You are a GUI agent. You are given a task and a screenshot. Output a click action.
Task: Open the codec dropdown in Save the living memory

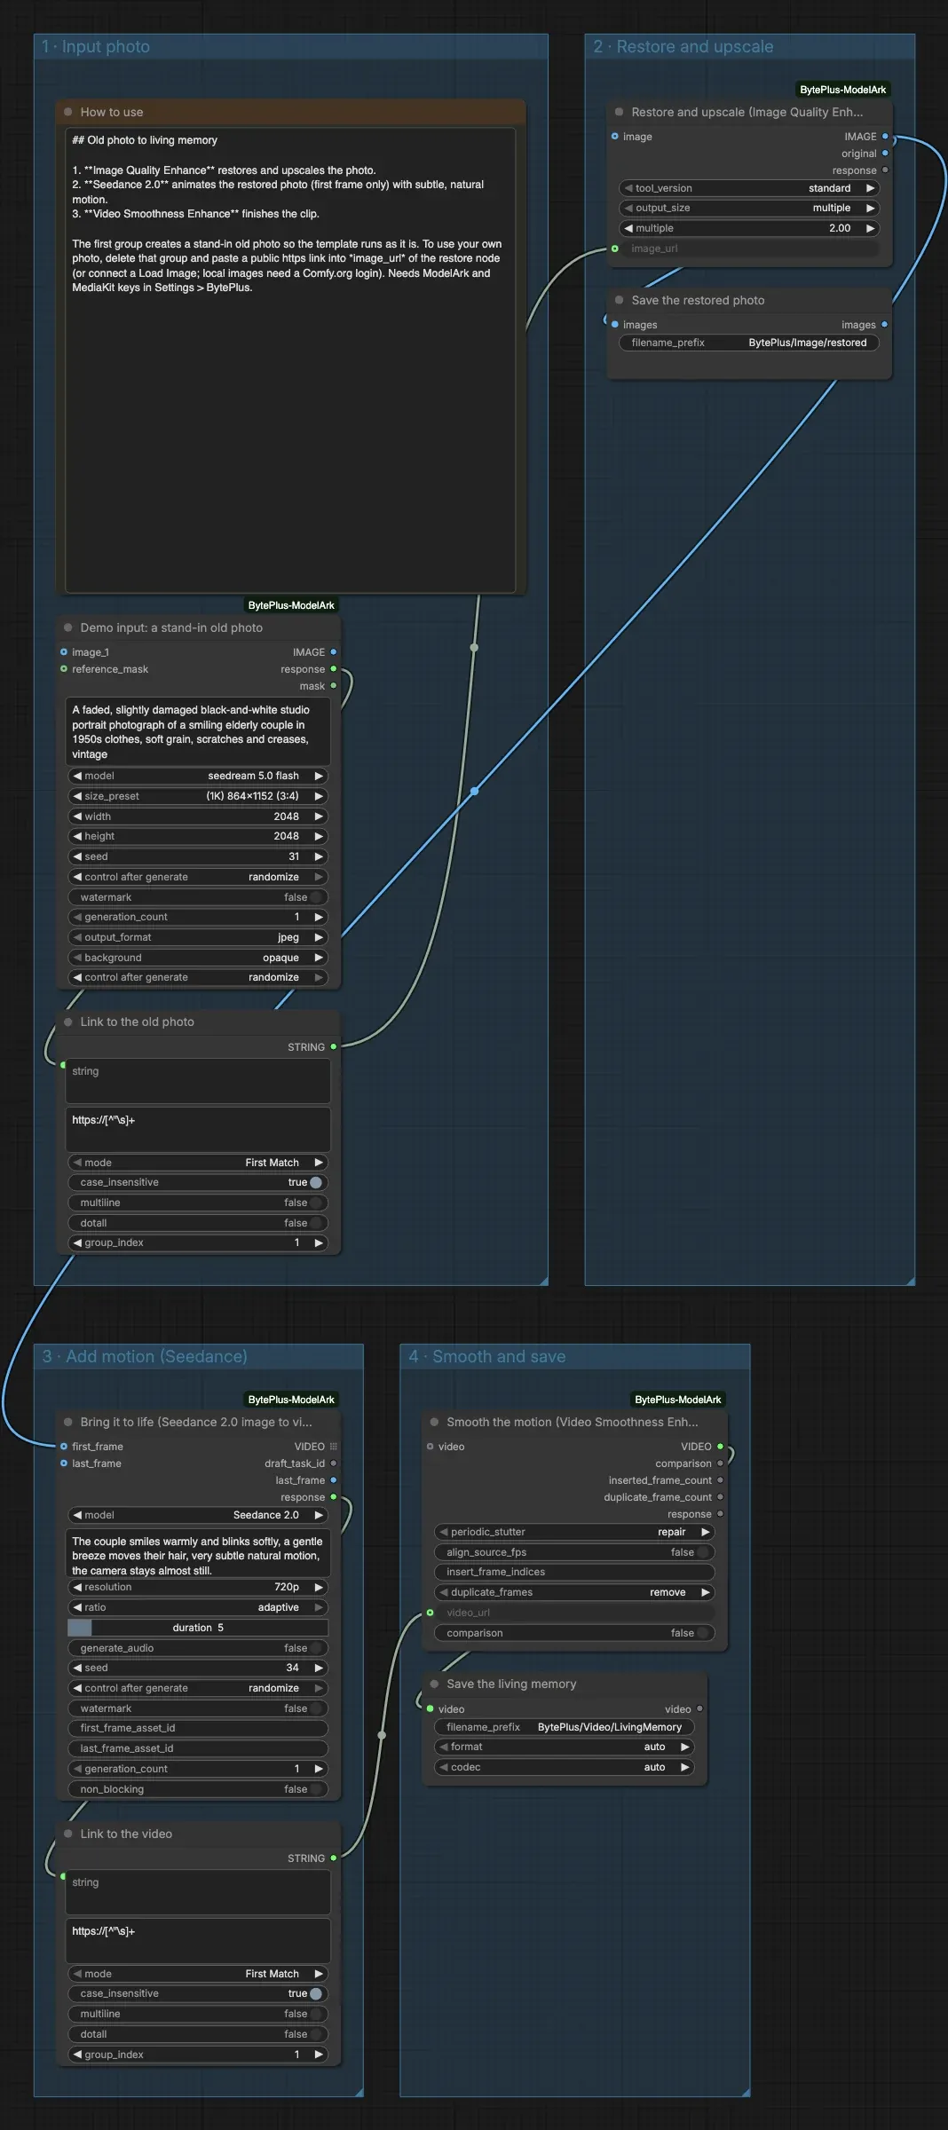[x=564, y=1767]
